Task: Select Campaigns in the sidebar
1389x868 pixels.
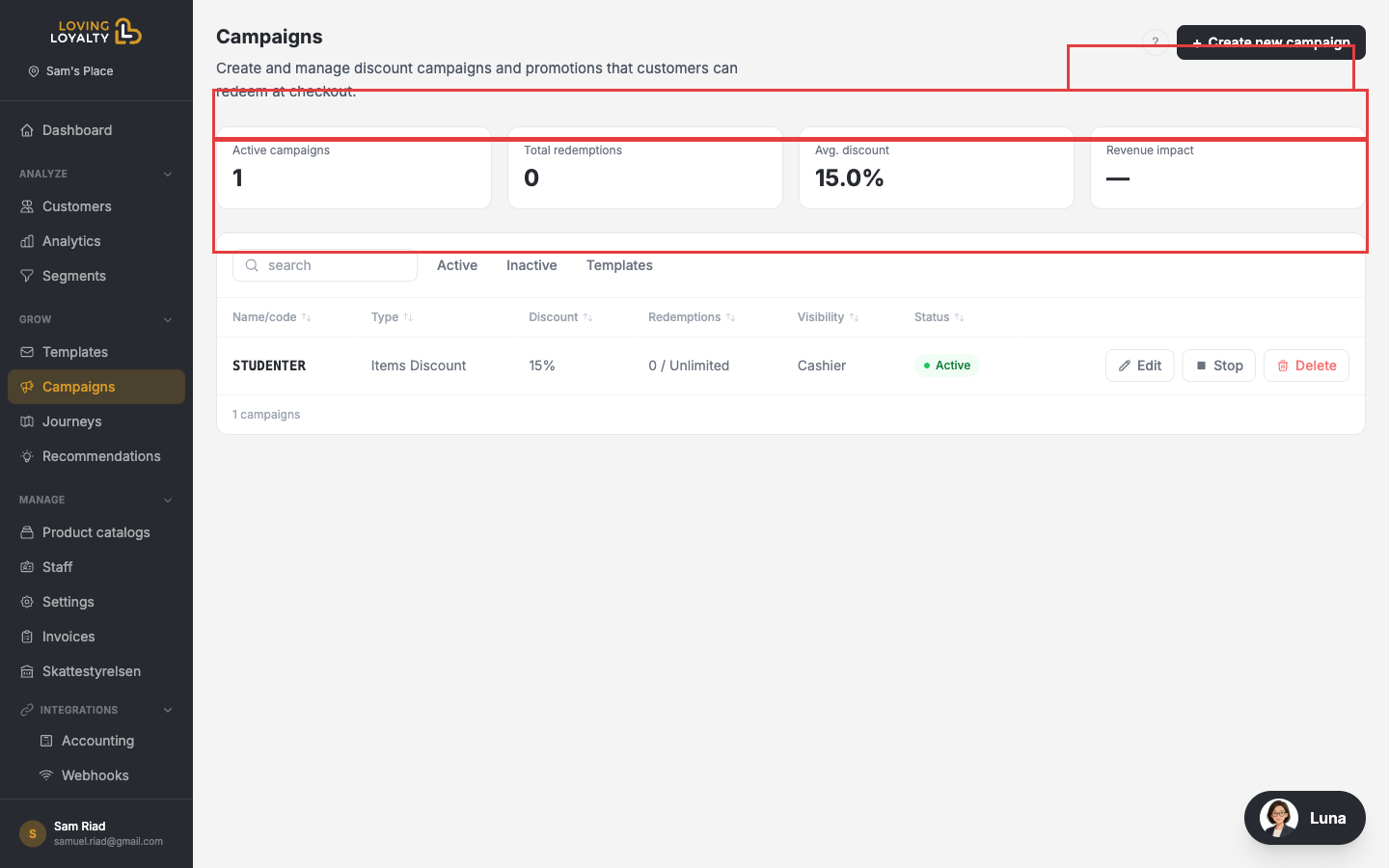Action: [96, 387]
